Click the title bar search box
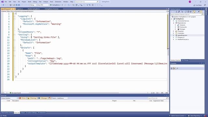Viewport: 208px width, 117px height. (87, 2)
